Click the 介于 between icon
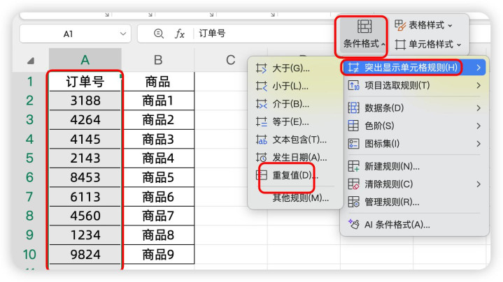The height and width of the screenshot is (282, 503). [261, 104]
